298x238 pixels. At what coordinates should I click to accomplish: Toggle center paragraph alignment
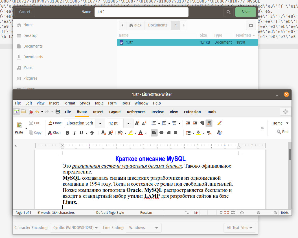coord(161,133)
